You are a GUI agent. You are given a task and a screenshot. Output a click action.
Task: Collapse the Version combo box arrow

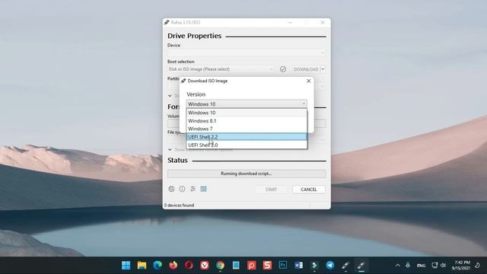[304, 104]
